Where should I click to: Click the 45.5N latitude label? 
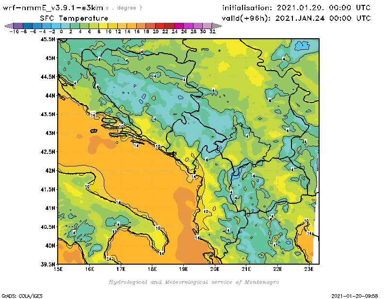pos(48,39)
